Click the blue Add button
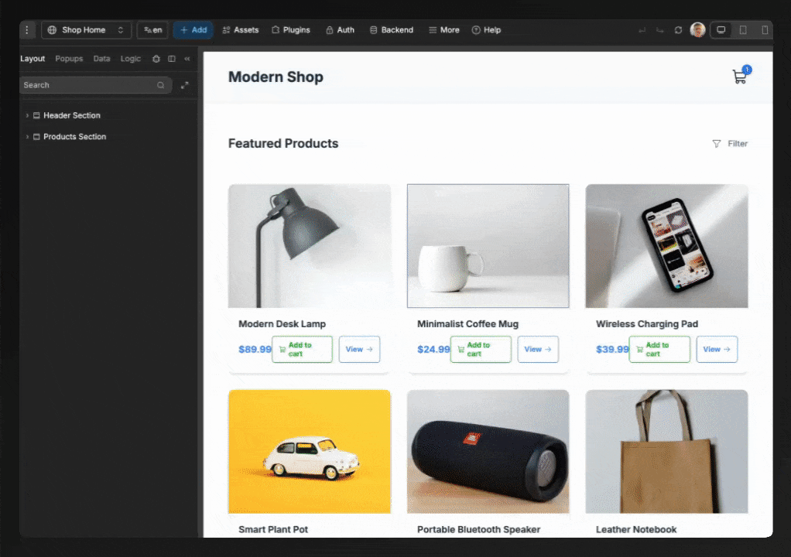This screenshot has height=557, width=791. [193, 30]
